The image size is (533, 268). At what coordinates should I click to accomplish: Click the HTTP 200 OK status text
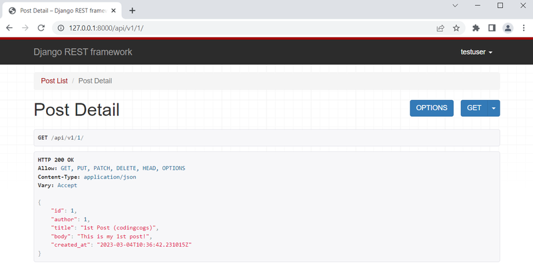pos(56,160)
